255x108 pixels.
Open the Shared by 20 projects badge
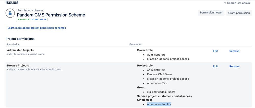coord(32,20)
